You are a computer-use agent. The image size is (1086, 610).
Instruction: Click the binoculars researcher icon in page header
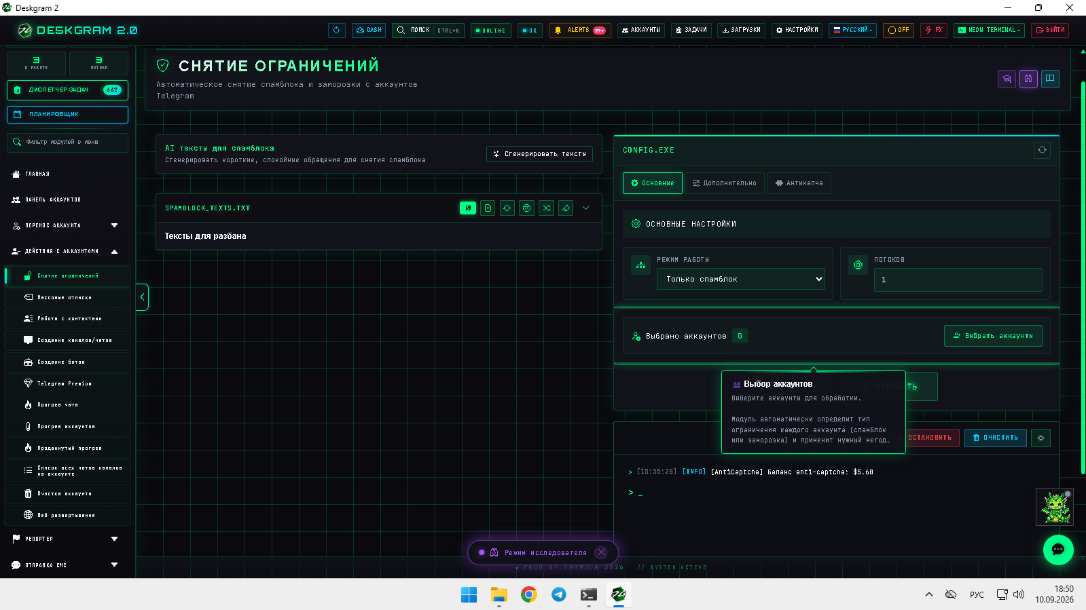(1028, 79)
